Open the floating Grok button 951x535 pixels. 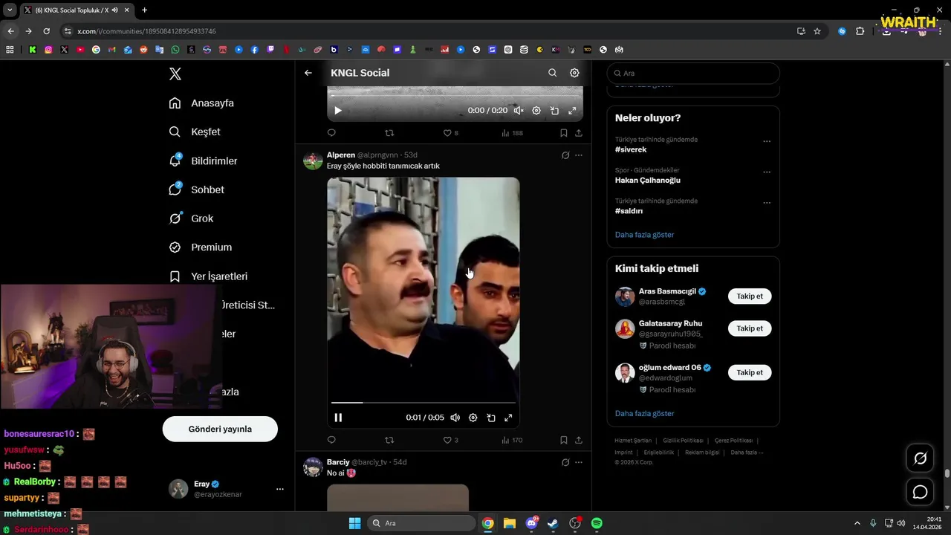[920, 458]
